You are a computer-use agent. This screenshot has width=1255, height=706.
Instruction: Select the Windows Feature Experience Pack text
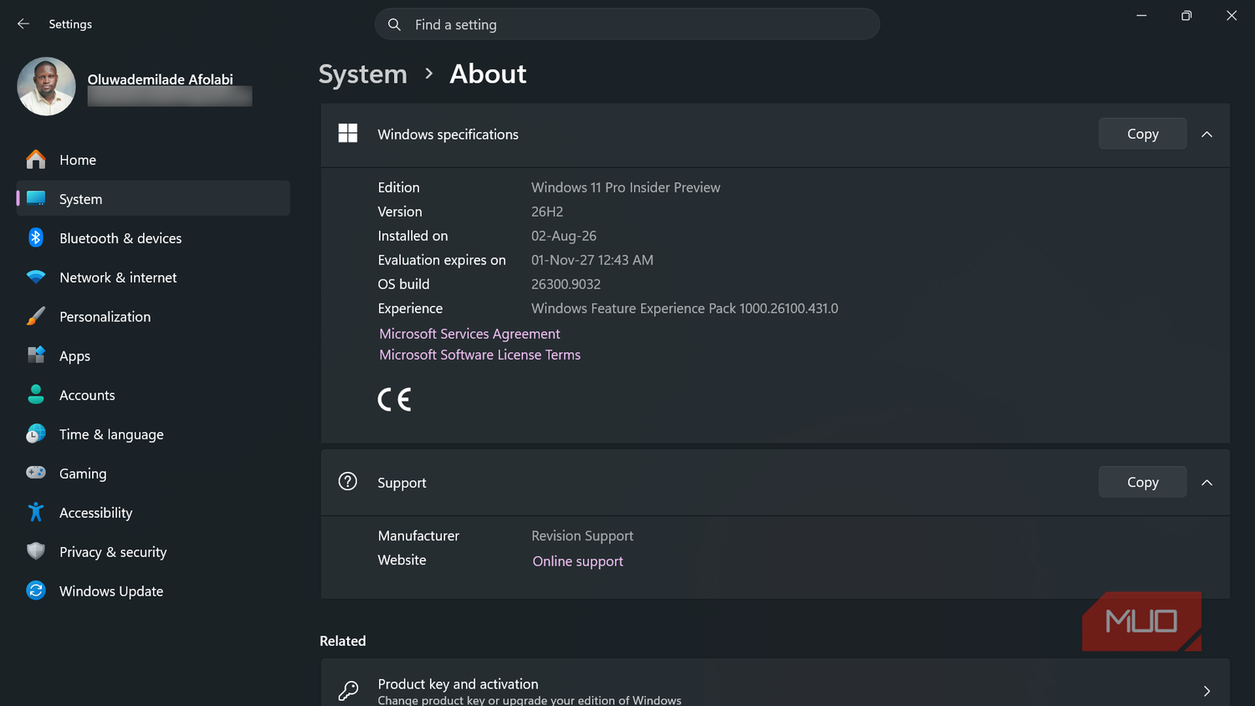click(x=684, y=309)
